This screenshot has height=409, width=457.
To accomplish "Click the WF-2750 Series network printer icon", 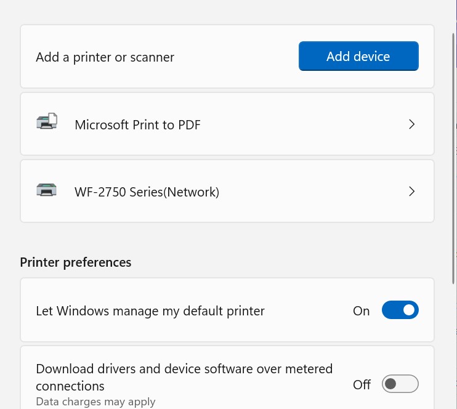I will tap(47, 190).
